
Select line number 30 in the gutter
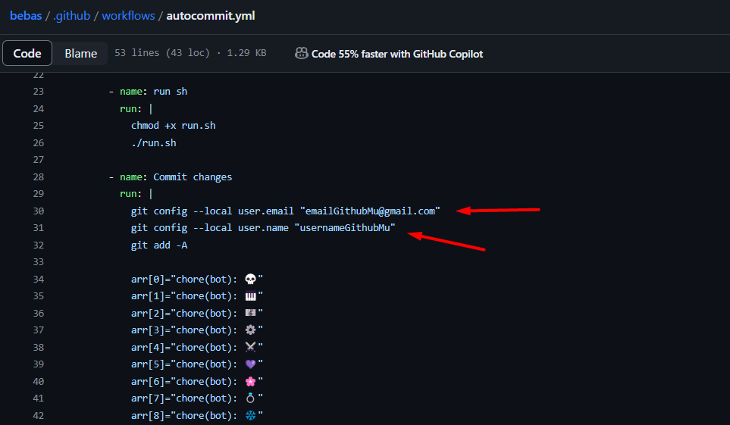click(38, 211)
